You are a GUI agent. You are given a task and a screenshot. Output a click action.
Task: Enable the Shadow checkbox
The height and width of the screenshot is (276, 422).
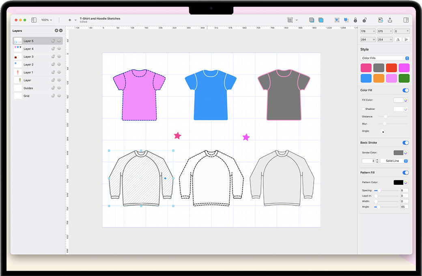pos(363,109)
